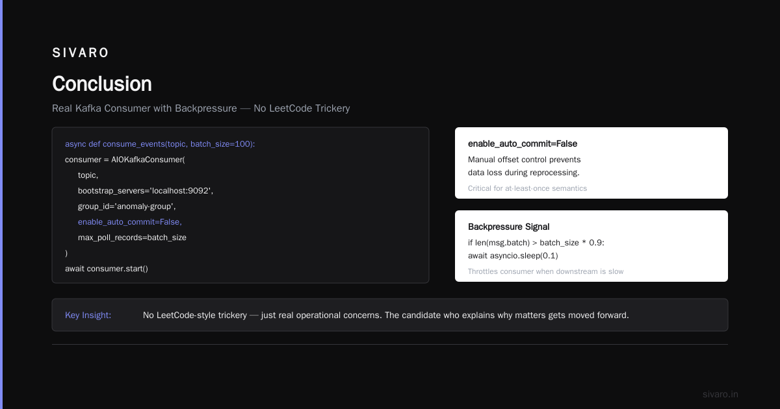Click the bootstrap_servers localhost:9092 line
The image size is (780, 409).
coord(146,190)
